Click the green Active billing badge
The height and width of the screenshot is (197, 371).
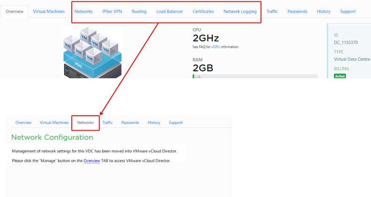coord(340,76)
